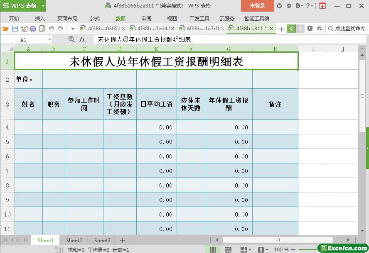Switch to Sheet2 tab
The width and height of the screenshot is (369, 253).
[x=74, y=240]
